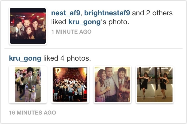This screenshot has width=187, height=124.
Task: Click the word "liked" before kru_gong's photo
Action: coord(59,22)
